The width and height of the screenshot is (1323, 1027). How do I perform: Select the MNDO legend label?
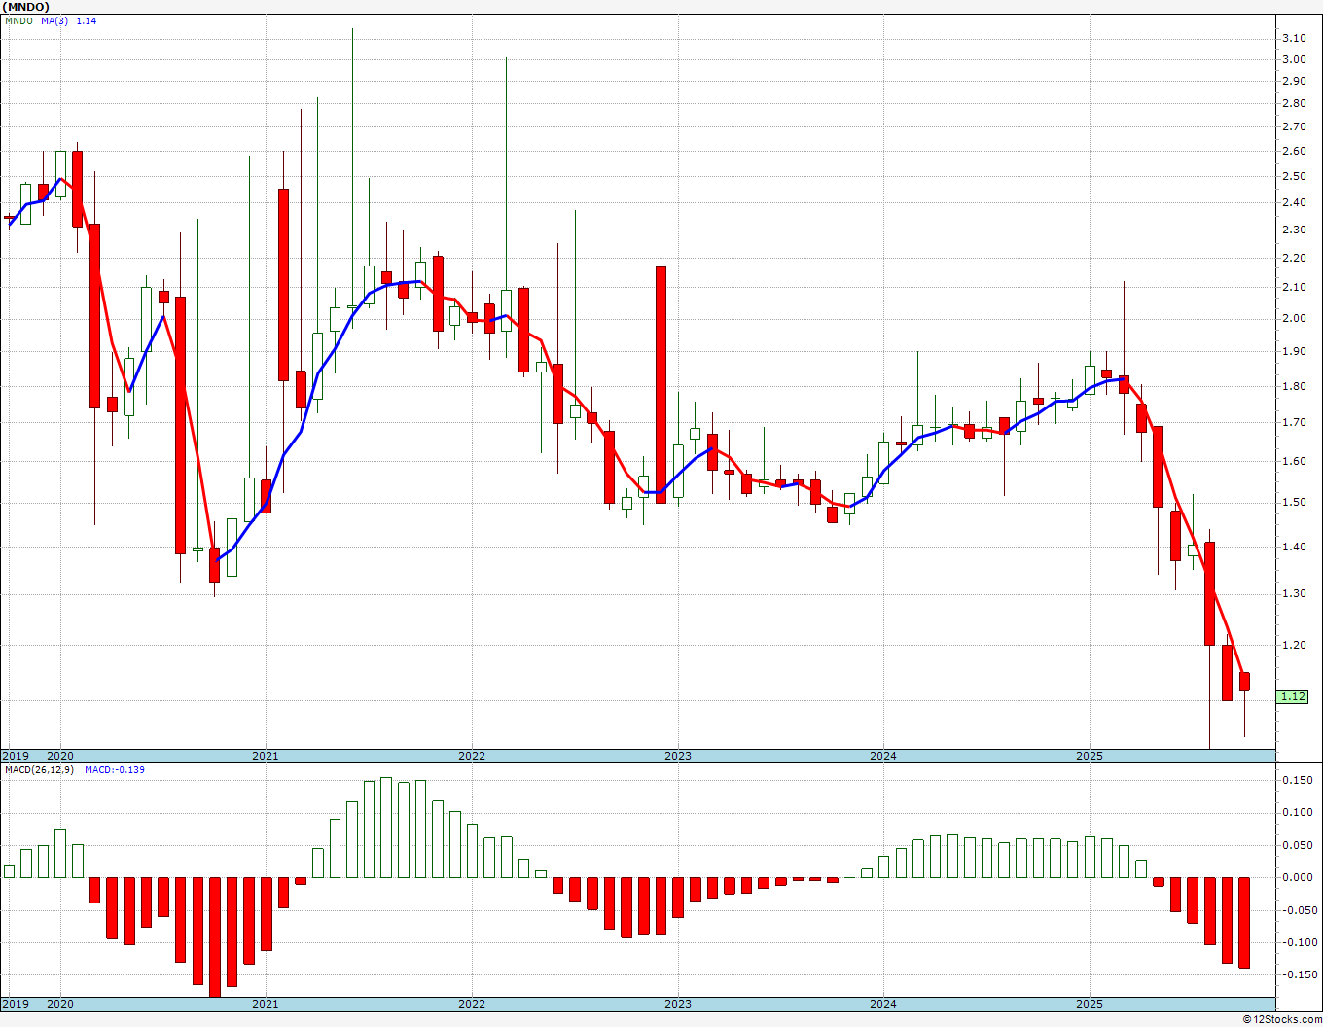(x=18, y=21)
